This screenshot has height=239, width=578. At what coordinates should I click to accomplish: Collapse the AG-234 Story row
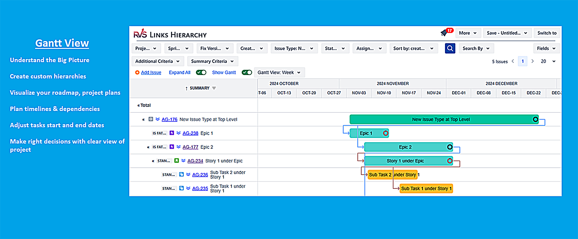click(x=153, y=161)
